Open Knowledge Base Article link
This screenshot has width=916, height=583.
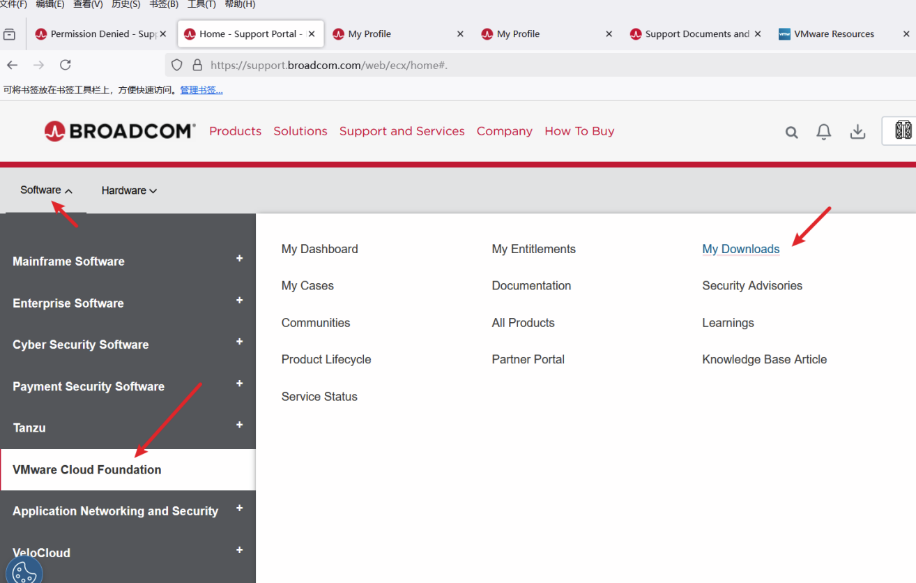click(x=765, y=360)
